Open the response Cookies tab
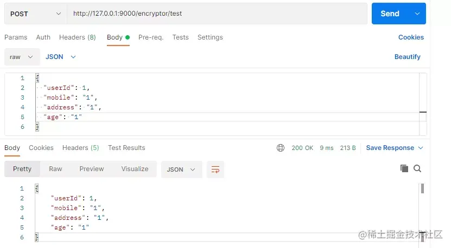Image resolution: width=451 pixels, height=248 pixels. click(x=41, y=148)
